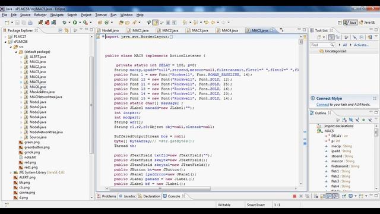Click the New file toolbar icon
The width and height of the screenshot is (380, 214).
[x=7, y=23]
